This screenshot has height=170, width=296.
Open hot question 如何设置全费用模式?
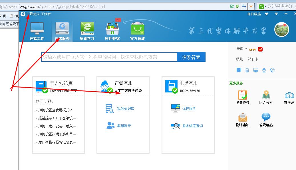pyautogui.click(x=55, y=110)
